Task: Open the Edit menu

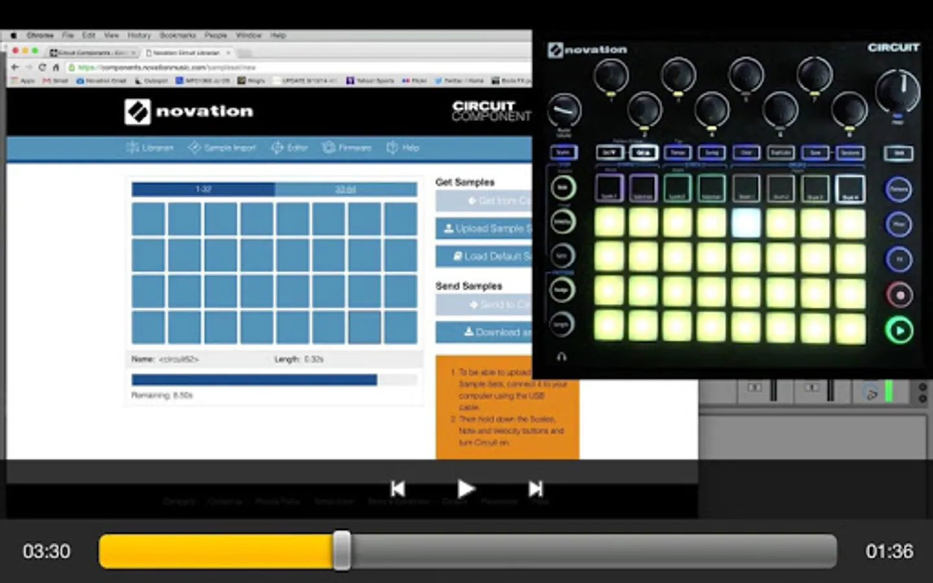Action: click(x=89, y=36)
